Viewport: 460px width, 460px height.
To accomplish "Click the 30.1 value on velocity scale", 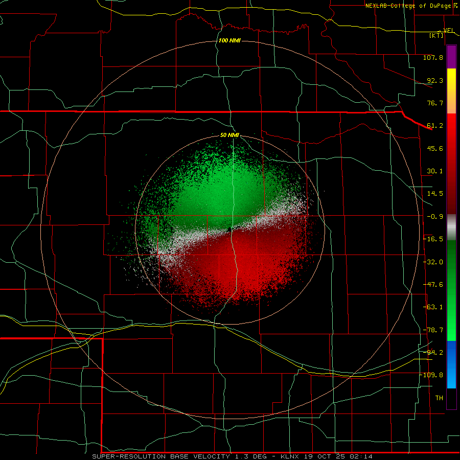I will pos(435,171).
